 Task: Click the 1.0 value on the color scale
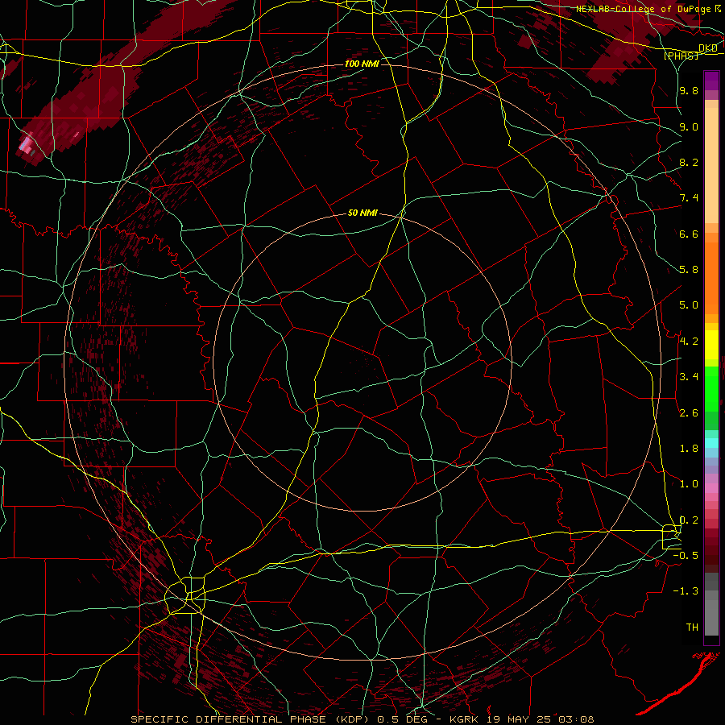(689, 484)
